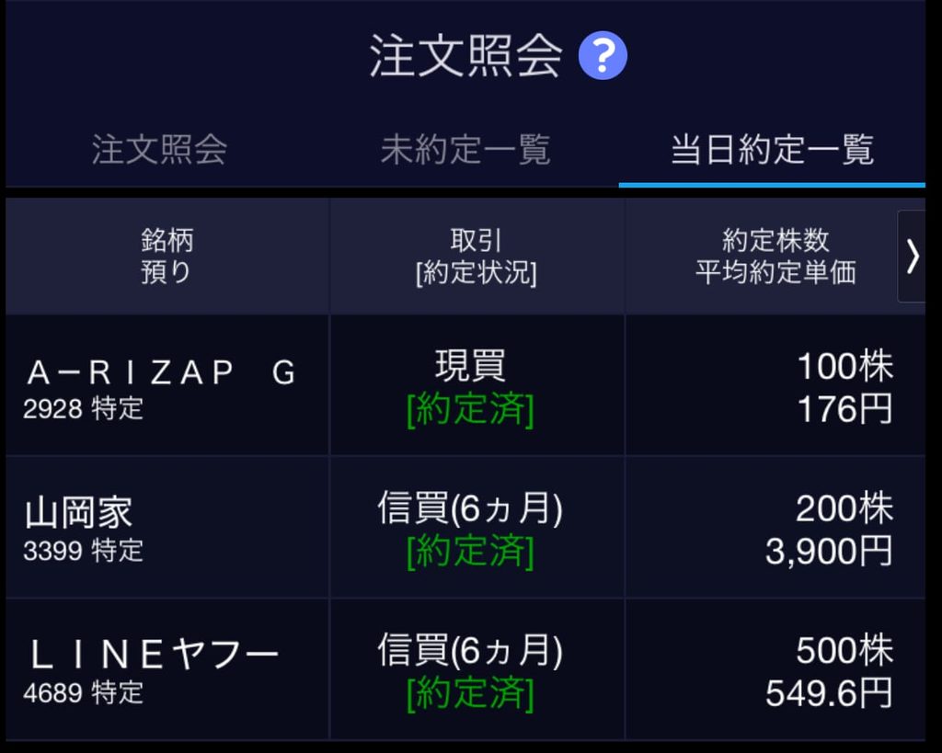Switch to 未約定一覧 tab
The width and height of the screenshot is (942, 753).
click(465, 150)
